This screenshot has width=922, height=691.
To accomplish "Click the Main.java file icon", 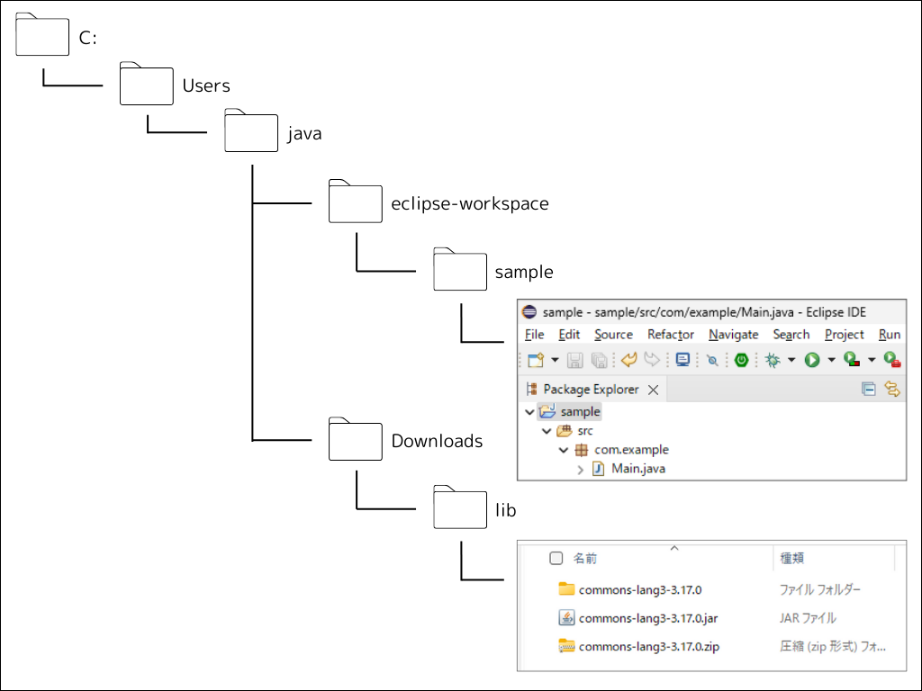I will 599,468.
